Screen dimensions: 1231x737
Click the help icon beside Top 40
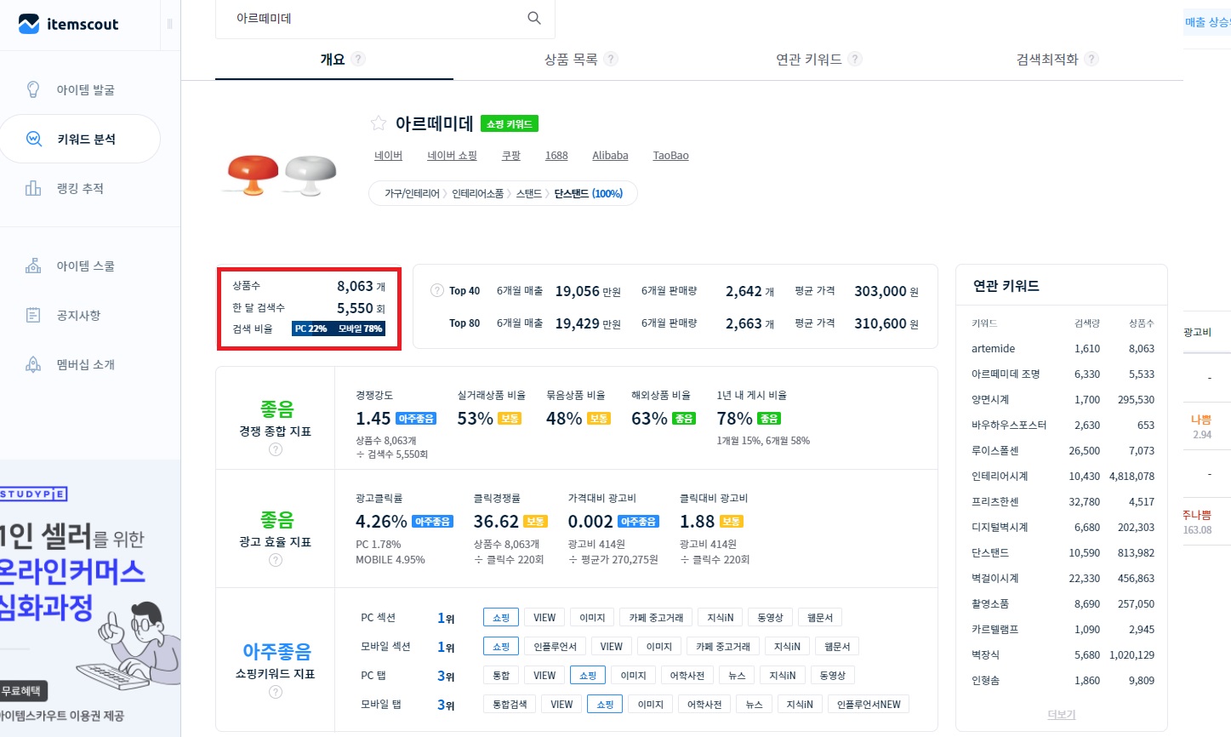pyautogui.click(x=437, y=290)
